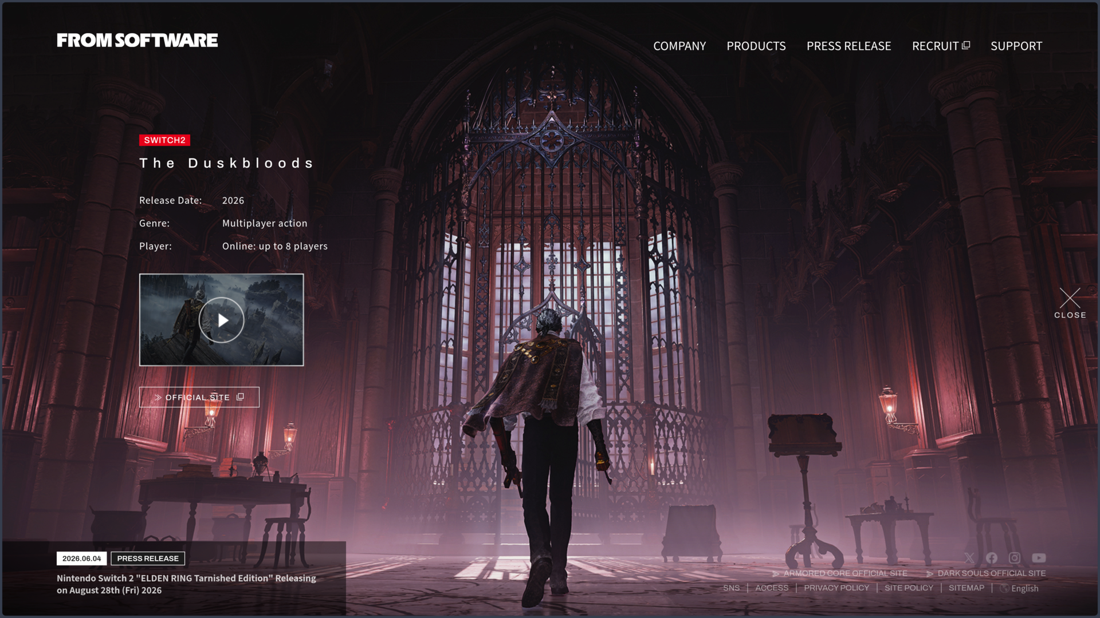
Task: Switch language via English selector
Action: (1019, 588)
